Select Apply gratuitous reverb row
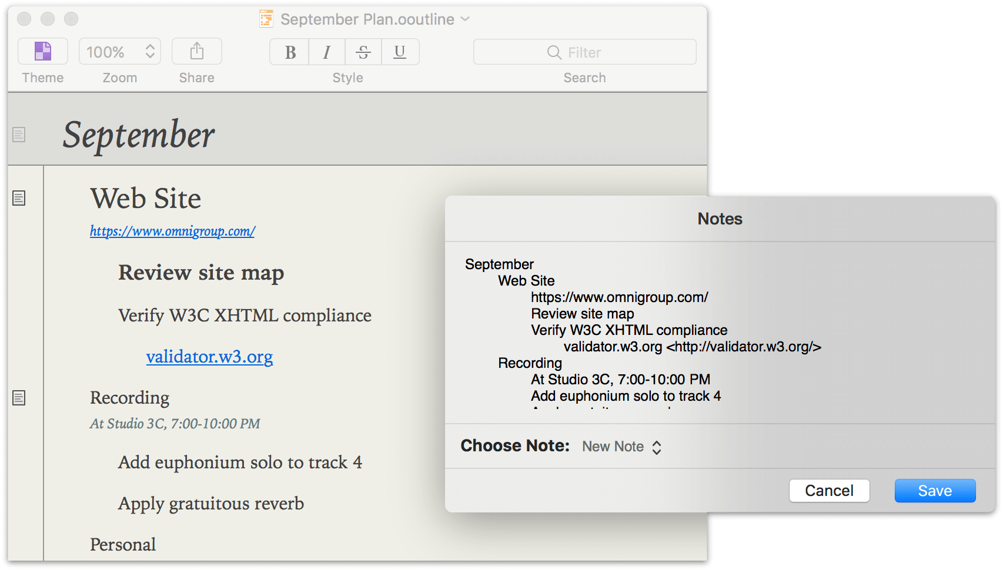The height and width of the screenshot is (570, 1003). (211, 504)
